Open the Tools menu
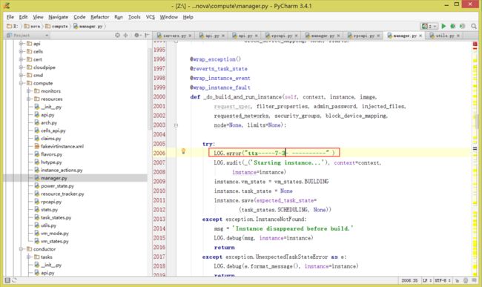 (134, 17)
